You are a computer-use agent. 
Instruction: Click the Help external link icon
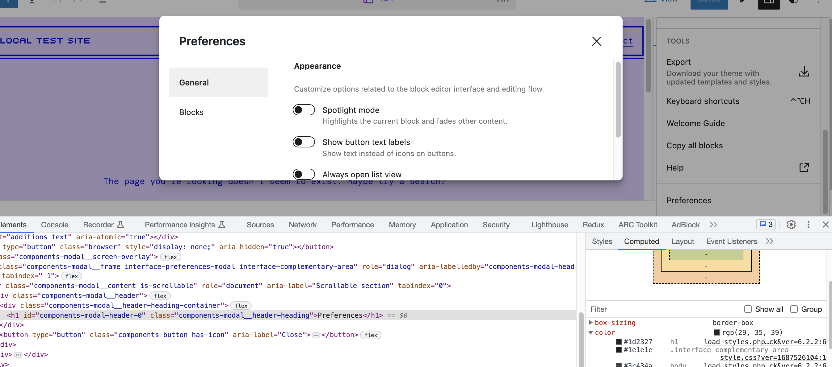(804, 167)
